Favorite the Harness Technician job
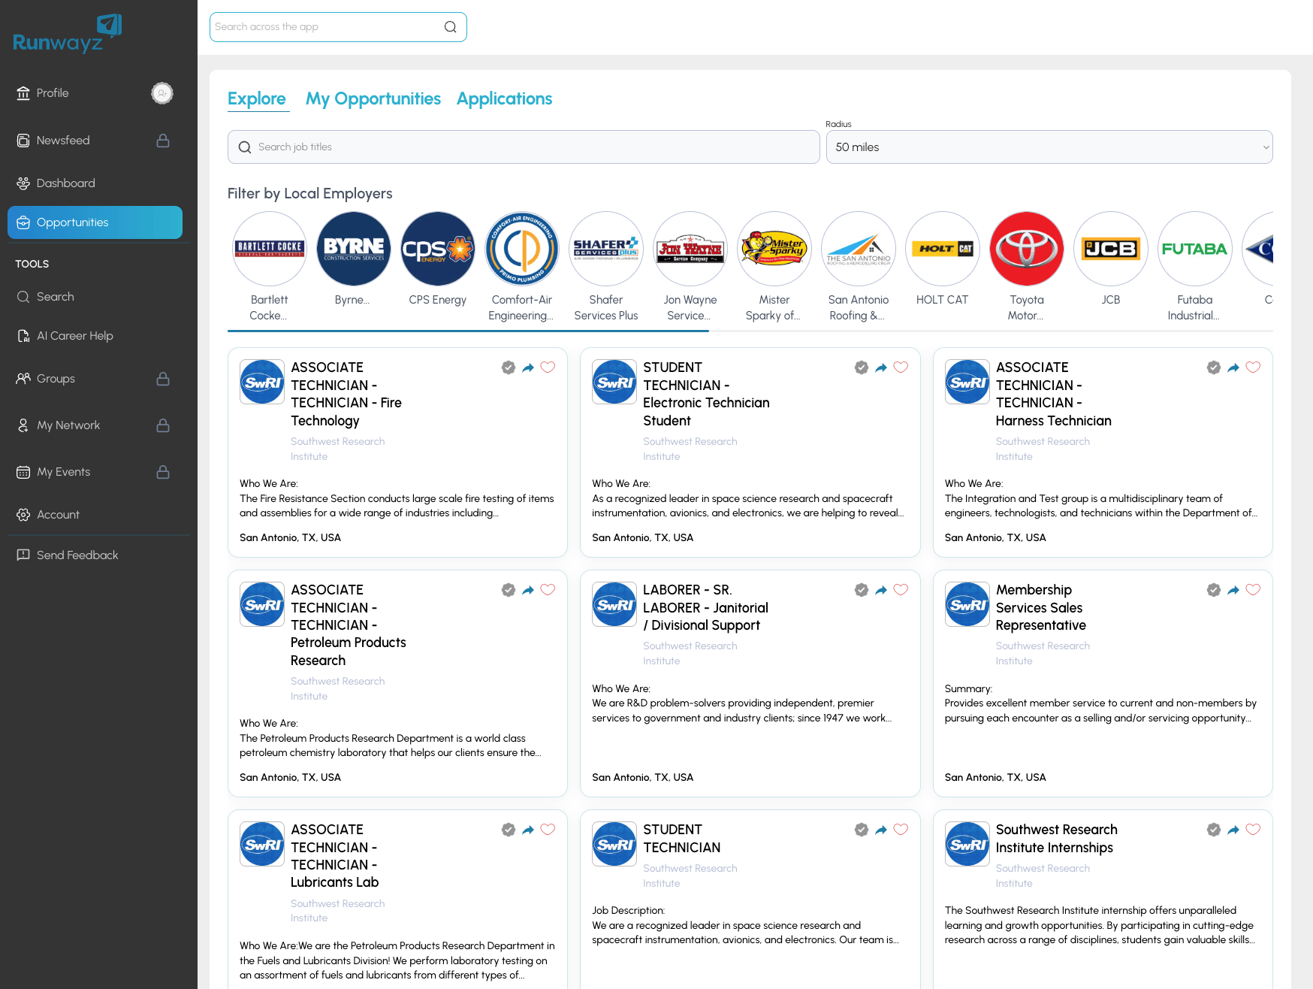Image resolution: width=1313 pixels, height=989 pixels. [x=1253, y=367]
